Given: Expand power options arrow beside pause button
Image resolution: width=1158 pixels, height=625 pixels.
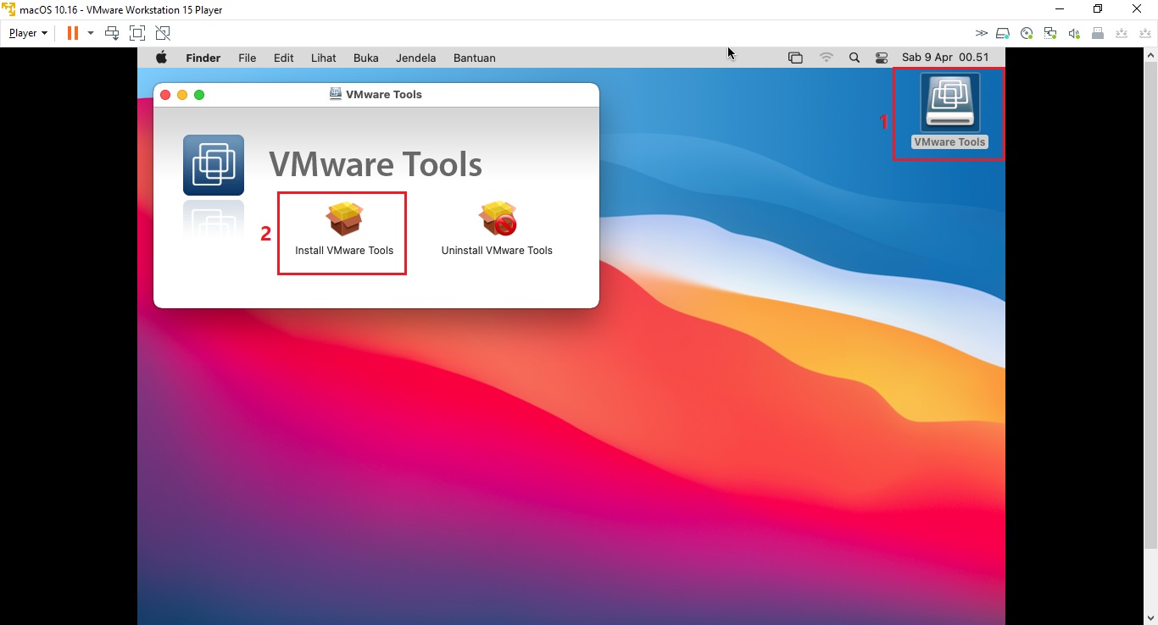Looking at the screenshot, I should [91, 33].
